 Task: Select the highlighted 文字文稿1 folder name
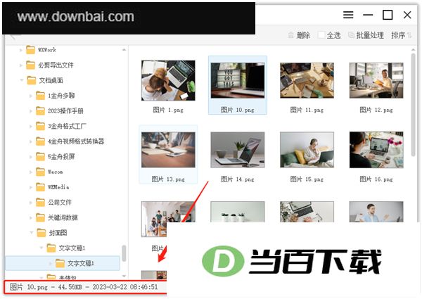[x=80, y=263]
